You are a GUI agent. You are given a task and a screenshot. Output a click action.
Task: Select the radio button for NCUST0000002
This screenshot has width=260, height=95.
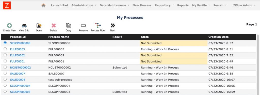pos(5,67)
